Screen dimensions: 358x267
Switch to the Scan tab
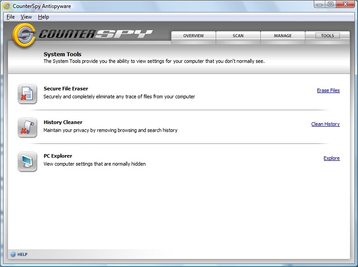pos(238,36)
